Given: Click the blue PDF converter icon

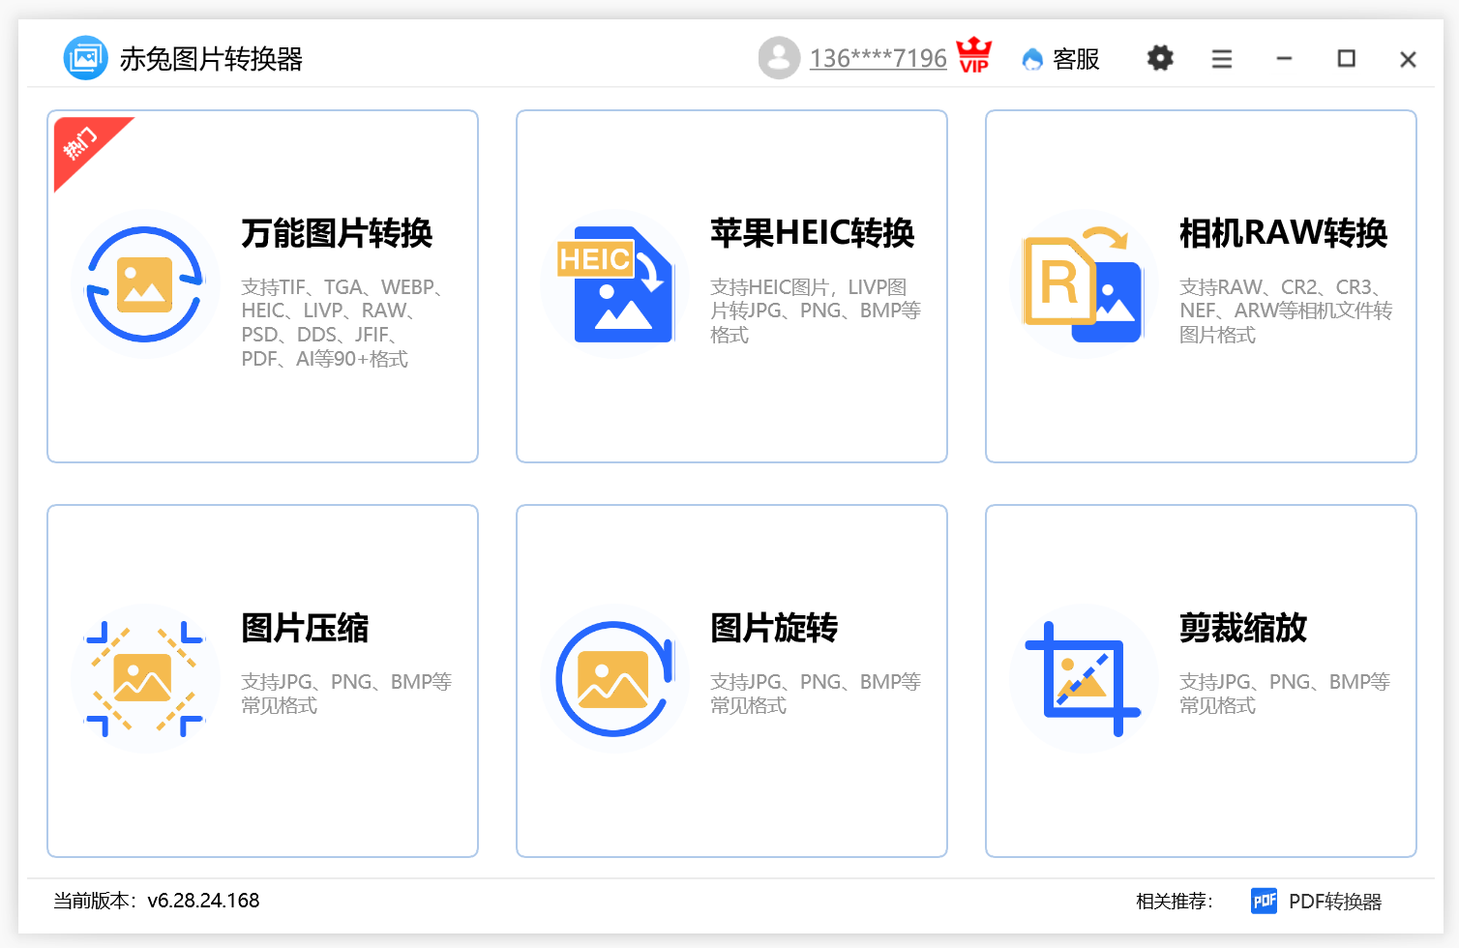Looking at the screenshot, I should tap(1264, 902).
